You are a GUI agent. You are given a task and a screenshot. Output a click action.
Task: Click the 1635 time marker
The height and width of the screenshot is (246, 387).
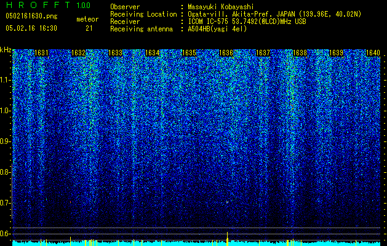click(189, 53)
